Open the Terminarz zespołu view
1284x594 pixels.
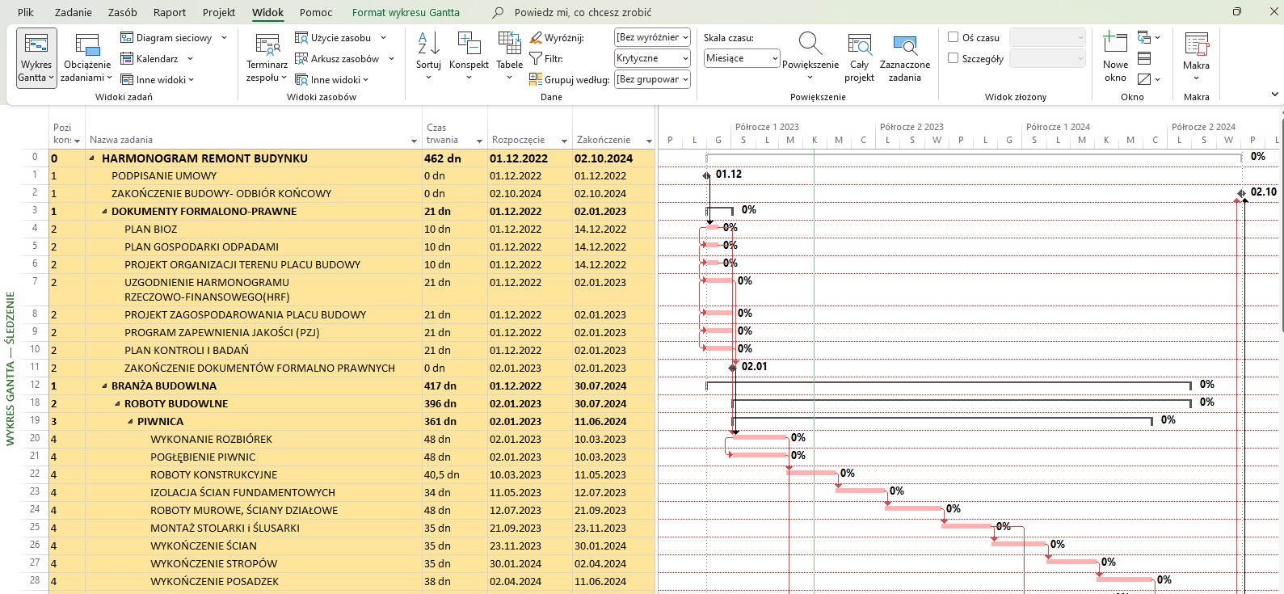tap(267, 47)
